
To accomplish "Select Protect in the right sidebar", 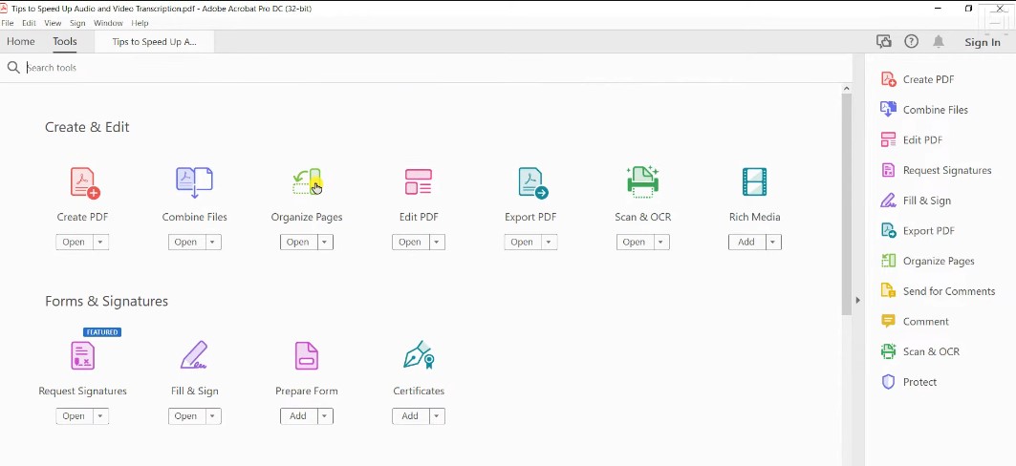I will pyautogui.click(x=919, y=382).
